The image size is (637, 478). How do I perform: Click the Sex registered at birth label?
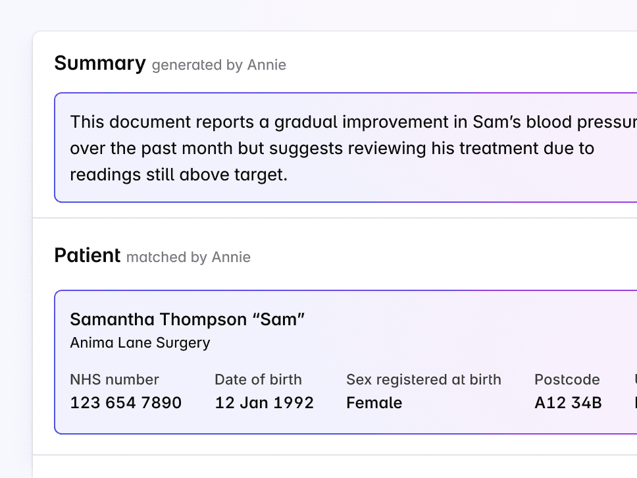point(424,379)
